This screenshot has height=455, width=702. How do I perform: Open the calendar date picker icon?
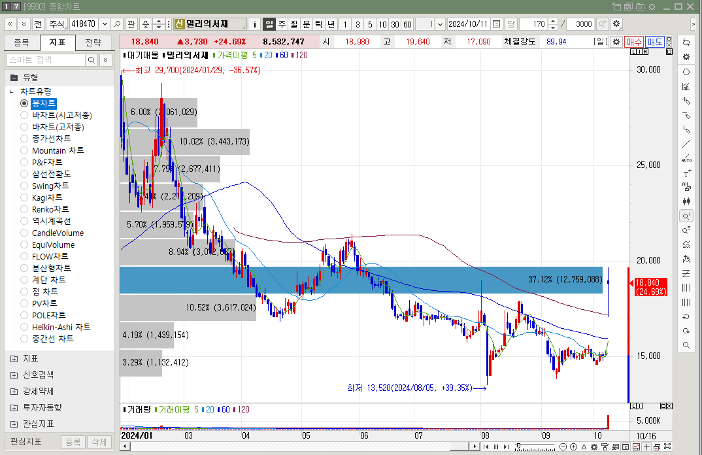tap(497, 24)
